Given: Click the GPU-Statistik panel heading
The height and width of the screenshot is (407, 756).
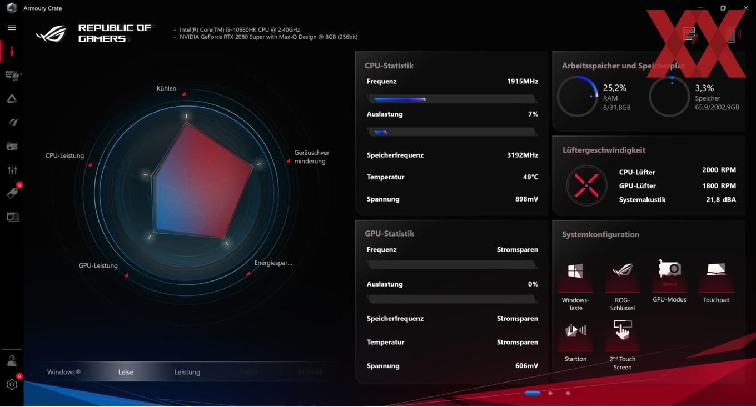Looking at the screenshot, I should 389,234.
